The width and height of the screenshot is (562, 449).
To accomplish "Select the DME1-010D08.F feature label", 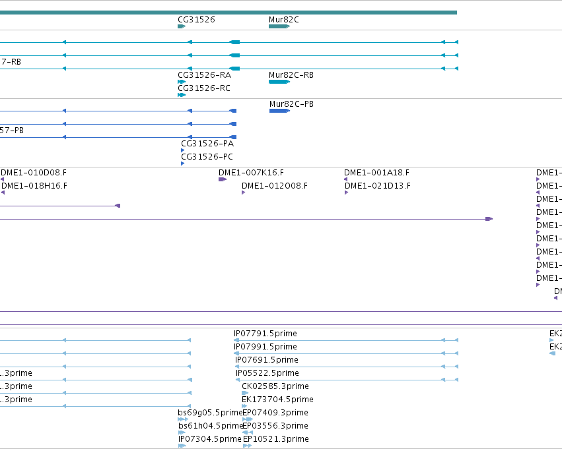I will coord(34,173).
